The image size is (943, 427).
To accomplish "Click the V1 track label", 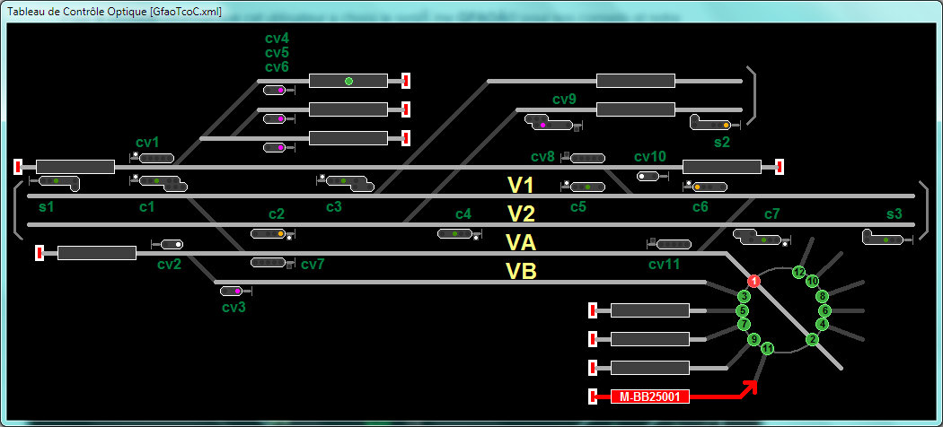I will pyautogui.click(x=521, y=186).
